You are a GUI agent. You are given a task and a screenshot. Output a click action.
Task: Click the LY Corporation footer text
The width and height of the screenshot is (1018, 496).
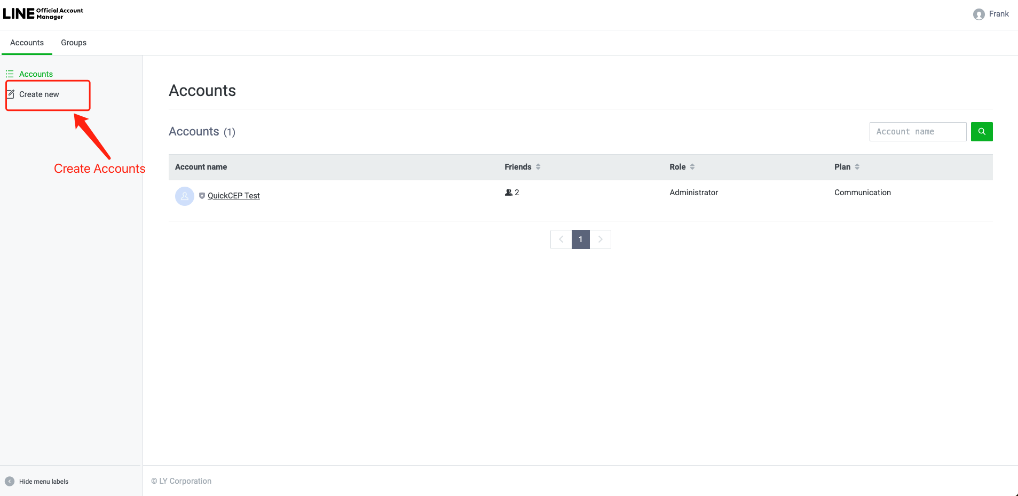[181, 481]
